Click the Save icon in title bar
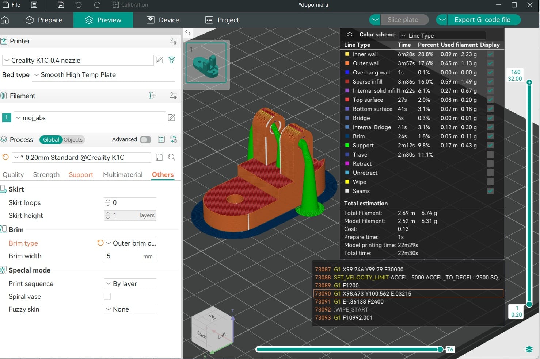This screenshot has width=540, height=359. click(61, 5)
